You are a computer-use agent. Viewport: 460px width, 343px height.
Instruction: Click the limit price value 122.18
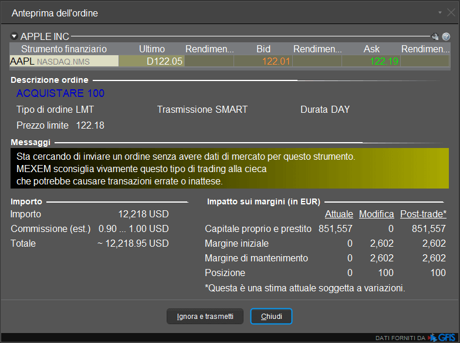[90, 126]
